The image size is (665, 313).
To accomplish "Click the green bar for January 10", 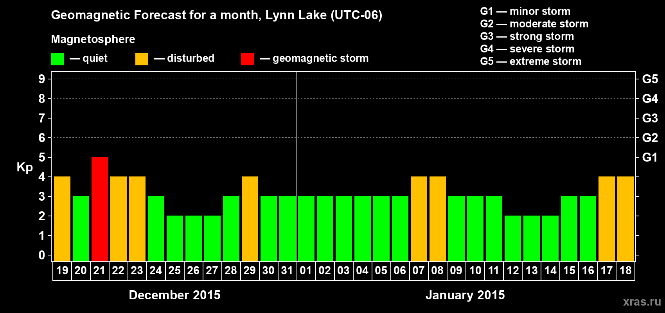I will pyautogui.click(x=475, y=228).
